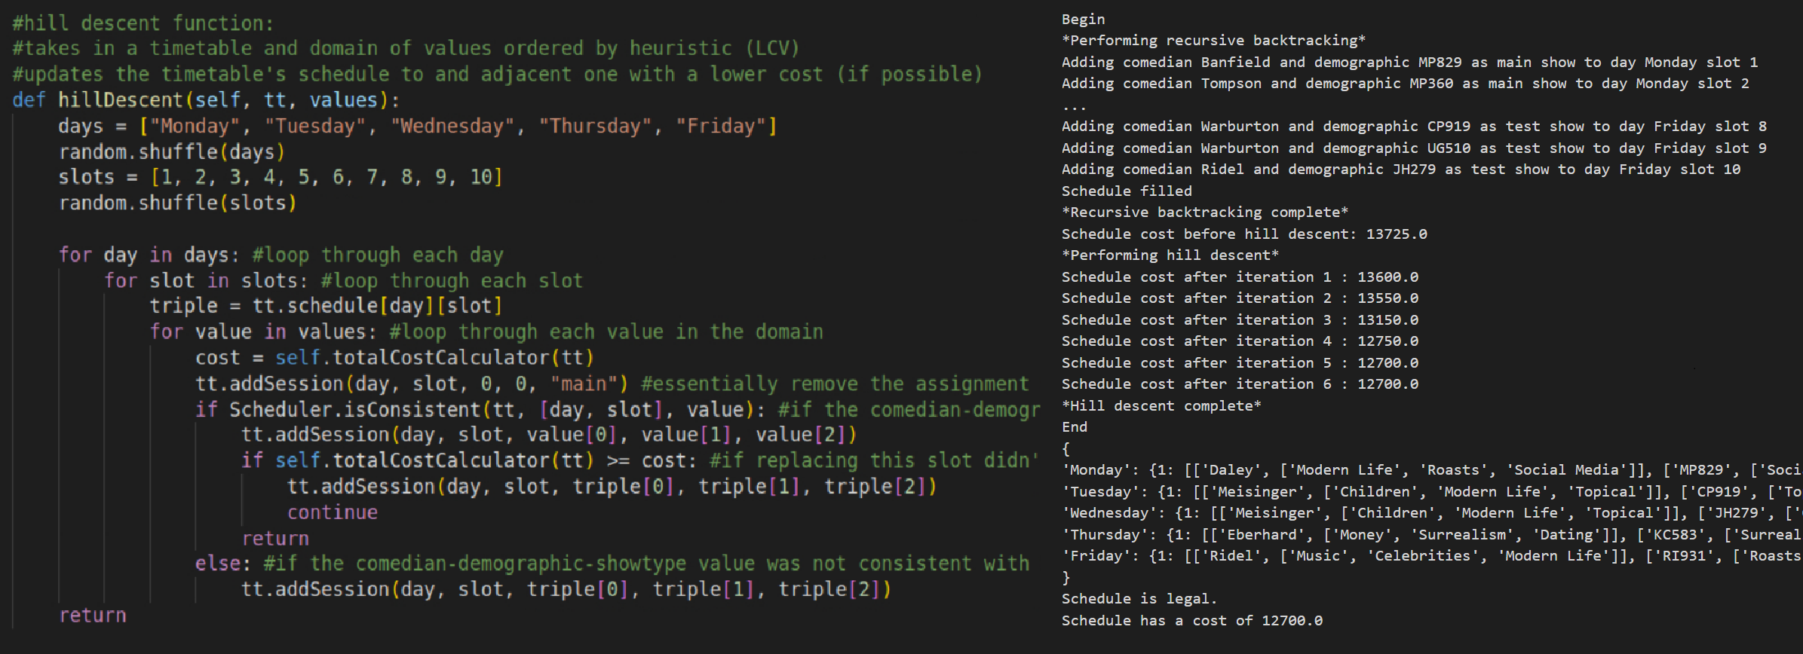Click the 'for day in days' loop line

(281, 255)
